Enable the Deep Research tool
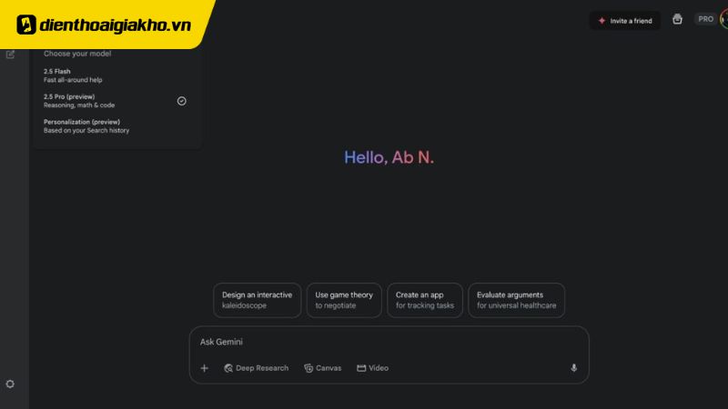Screen dimensions: 728x409 (x=256, y=368)
